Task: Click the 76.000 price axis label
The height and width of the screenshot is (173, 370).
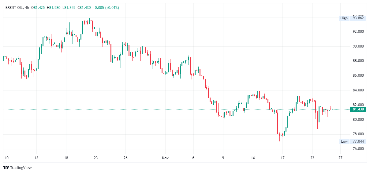Action: click(358, 149)
